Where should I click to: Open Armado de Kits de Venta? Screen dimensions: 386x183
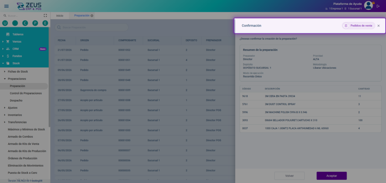[x=24, y=144]
